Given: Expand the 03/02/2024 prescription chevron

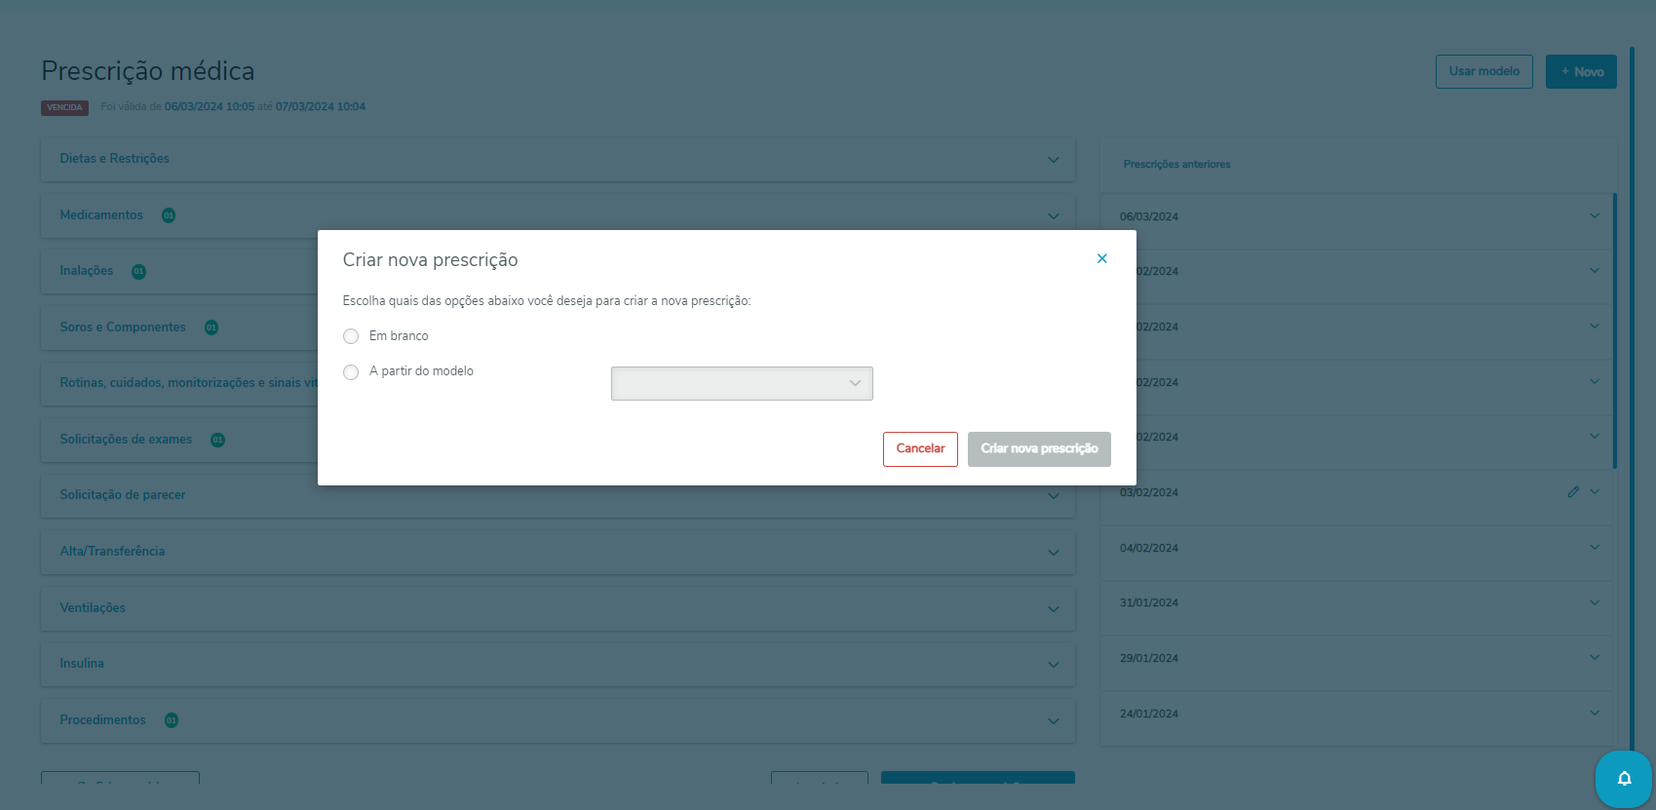Looking at the screenshot, I should coord(1595,491).
